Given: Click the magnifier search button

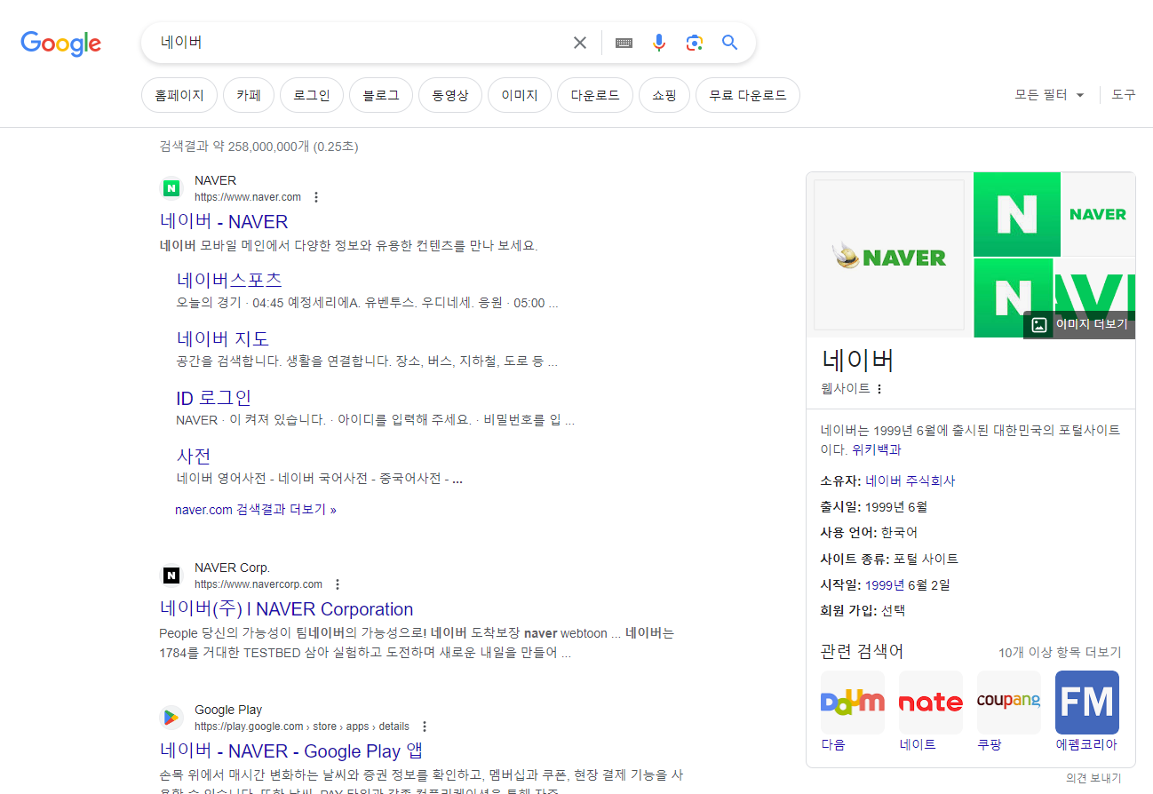Looking at the screenshot, I should click(x=730, y=43).
